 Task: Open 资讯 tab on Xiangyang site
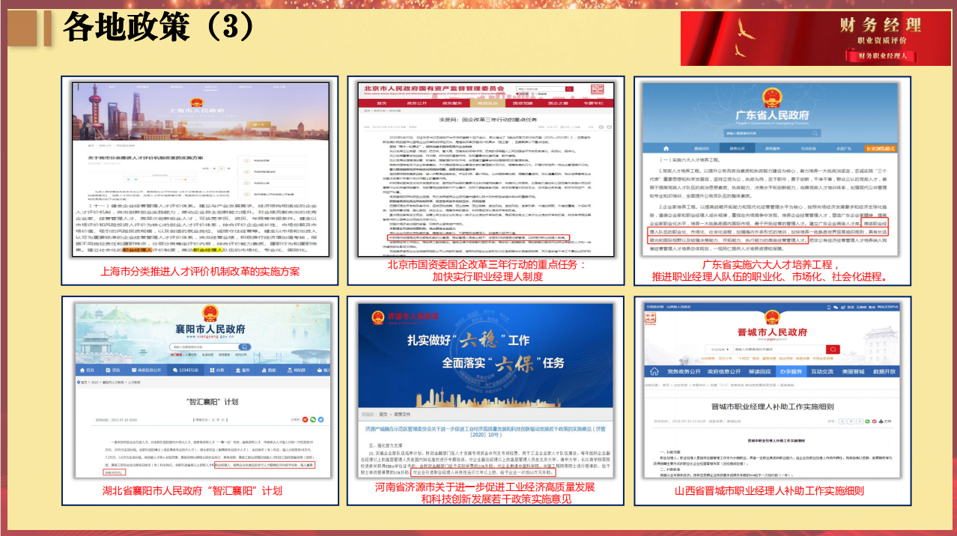pyautogui.click(x=113, y=370)
